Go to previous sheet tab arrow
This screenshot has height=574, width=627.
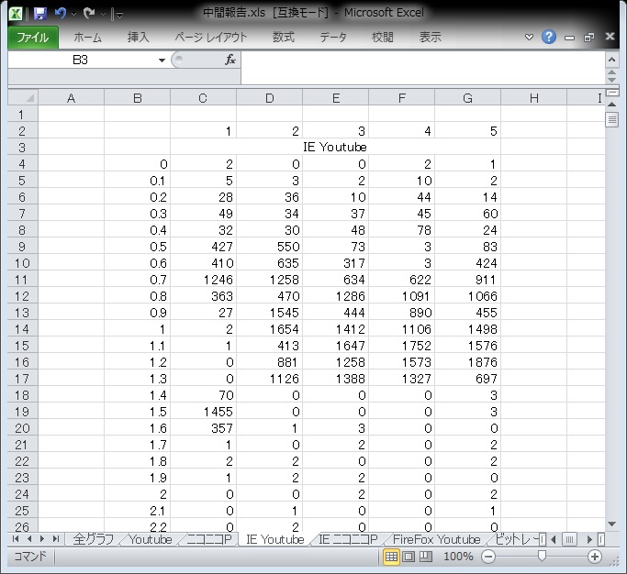(28, 539)
